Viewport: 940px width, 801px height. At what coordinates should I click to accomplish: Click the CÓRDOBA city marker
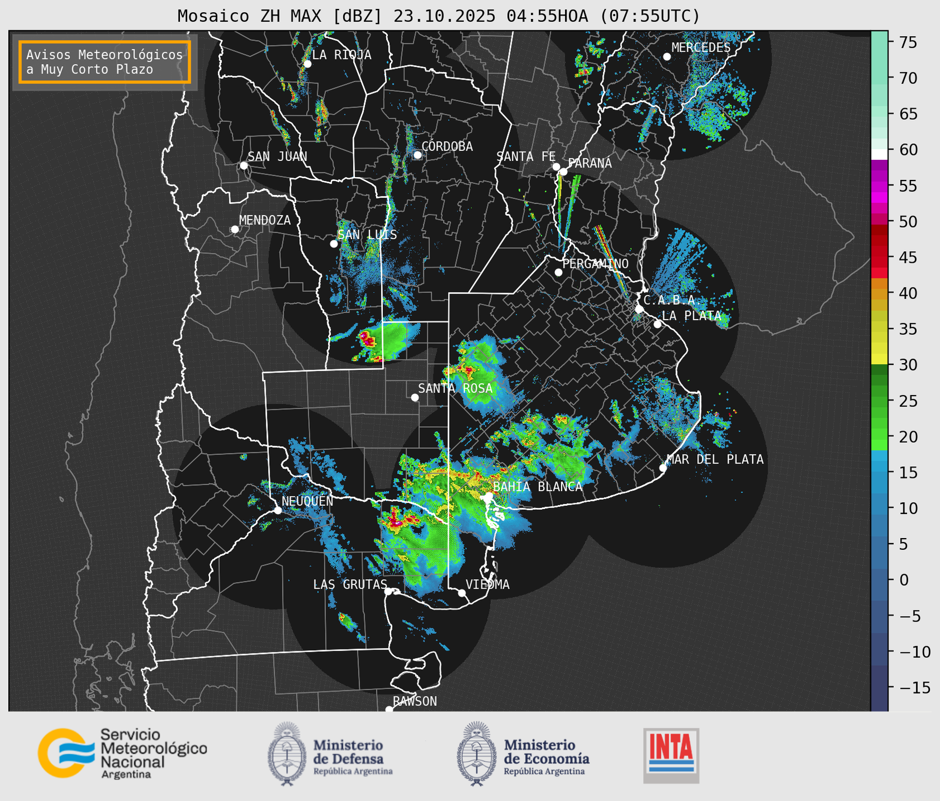(x=417, y=155)
